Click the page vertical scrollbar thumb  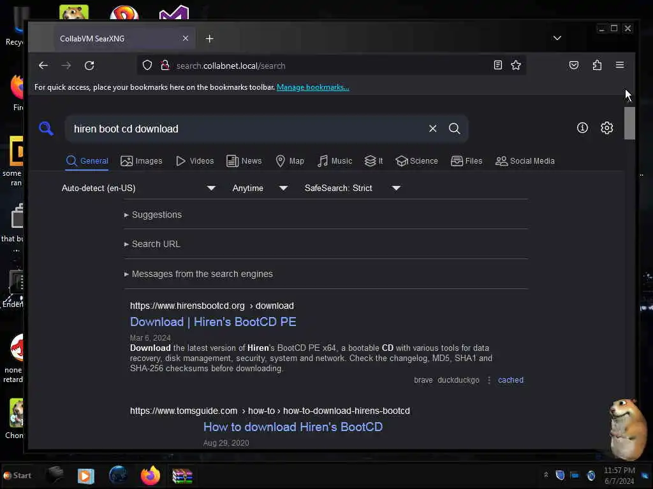coord(629,124)
